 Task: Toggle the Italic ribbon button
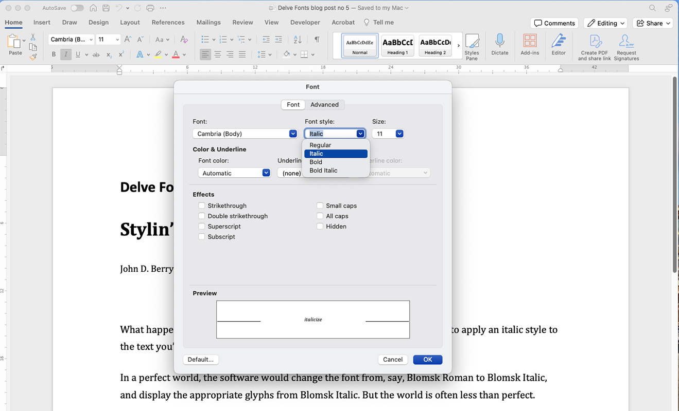coord(66,54)
